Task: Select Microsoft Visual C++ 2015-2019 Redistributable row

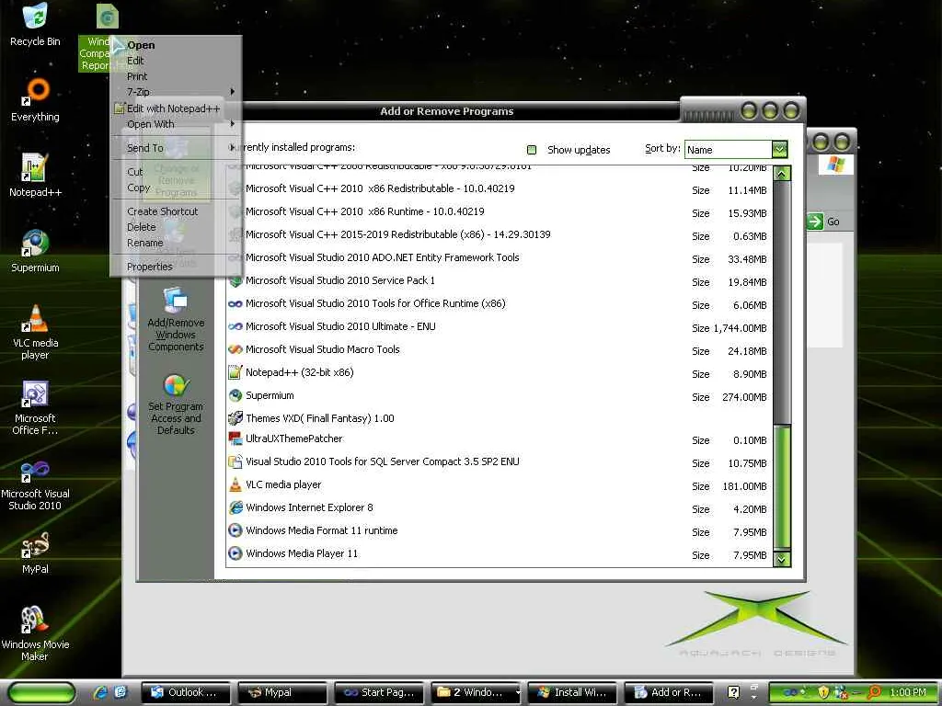Action: 499,234
